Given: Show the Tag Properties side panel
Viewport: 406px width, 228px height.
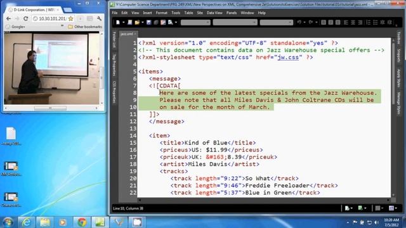Looking at the screenshot, I should tap(114, 65).
